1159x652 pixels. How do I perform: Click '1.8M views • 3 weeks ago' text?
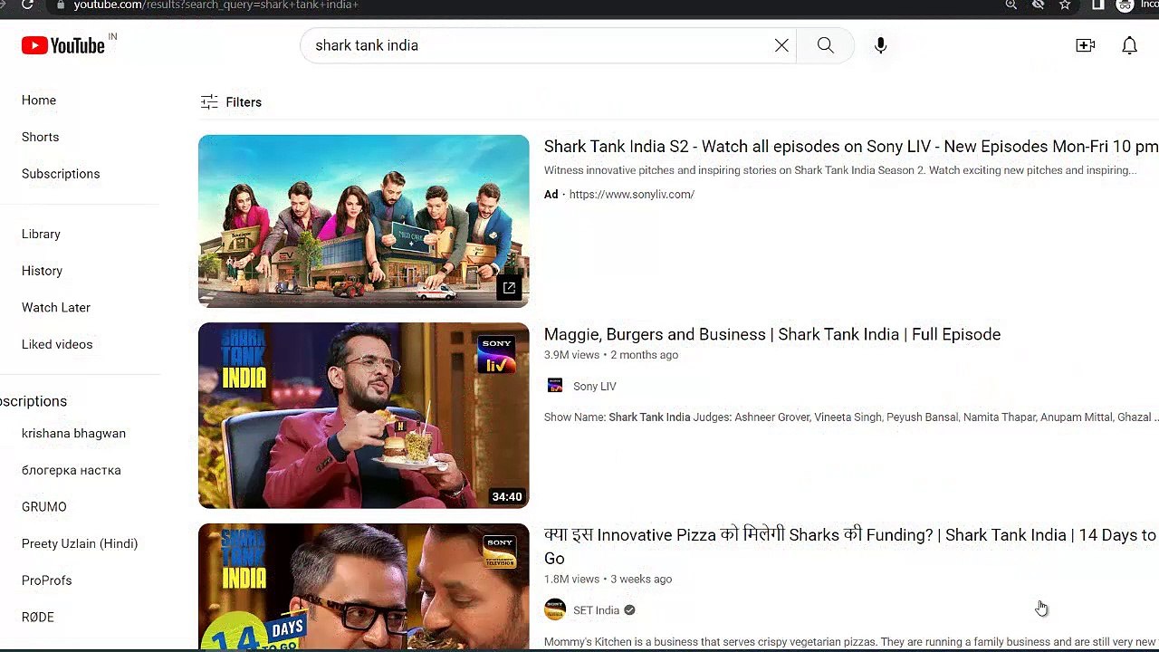pyautogui.click(x=608, y=579)
